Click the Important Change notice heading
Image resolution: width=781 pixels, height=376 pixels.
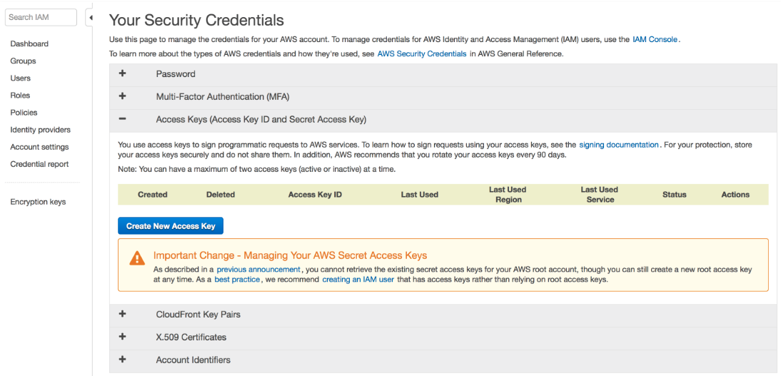pyautogui.click(x=291, y=255)
